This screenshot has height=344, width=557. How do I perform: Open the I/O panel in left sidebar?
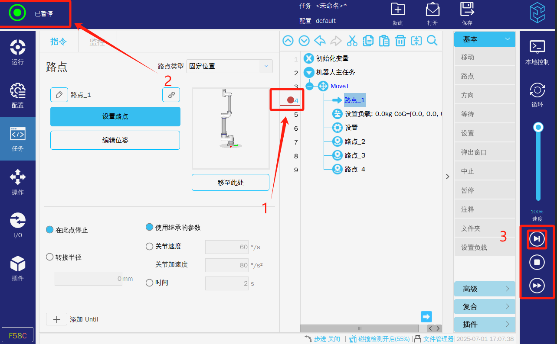18,225
